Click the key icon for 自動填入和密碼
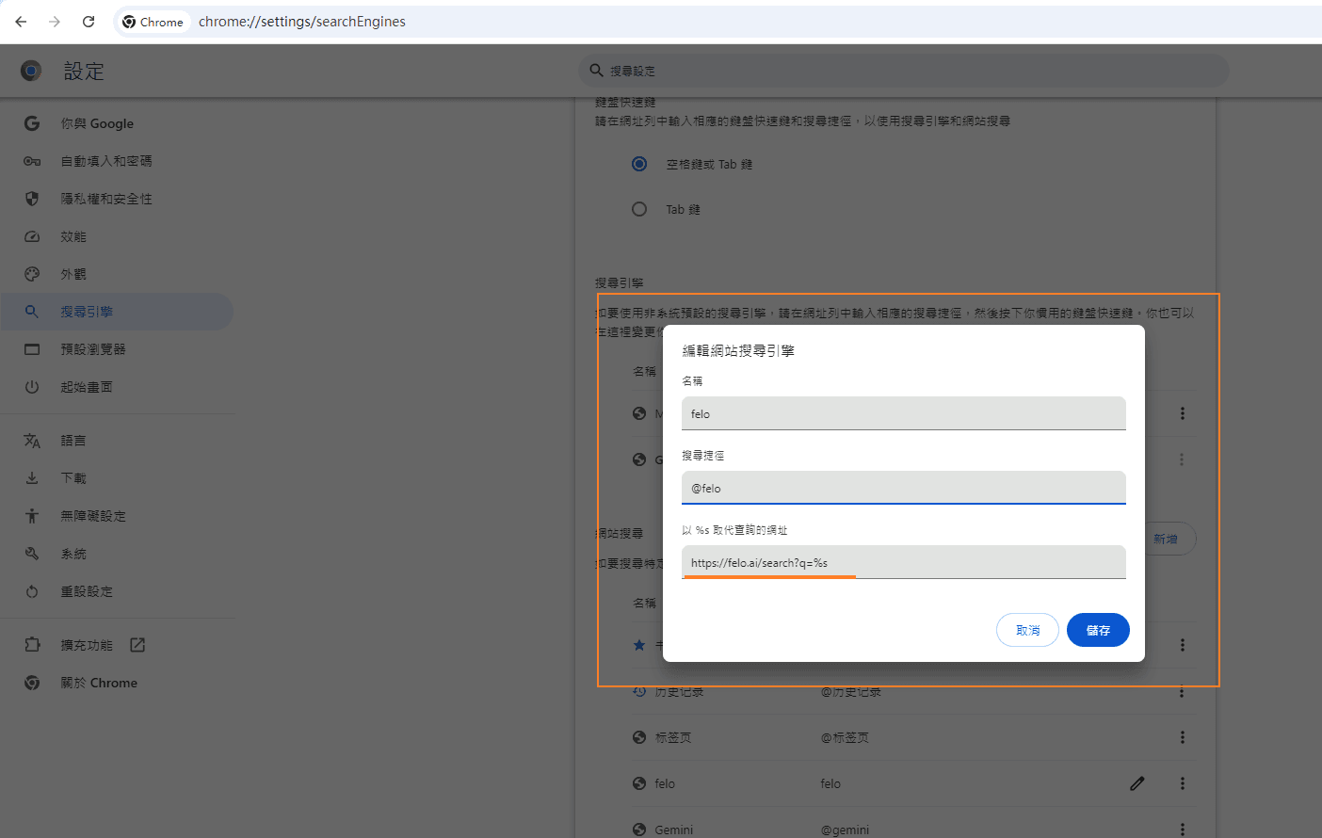The image size is (1322, 838). (x=32, y=161)
